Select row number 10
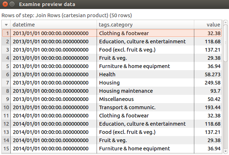 6,107
